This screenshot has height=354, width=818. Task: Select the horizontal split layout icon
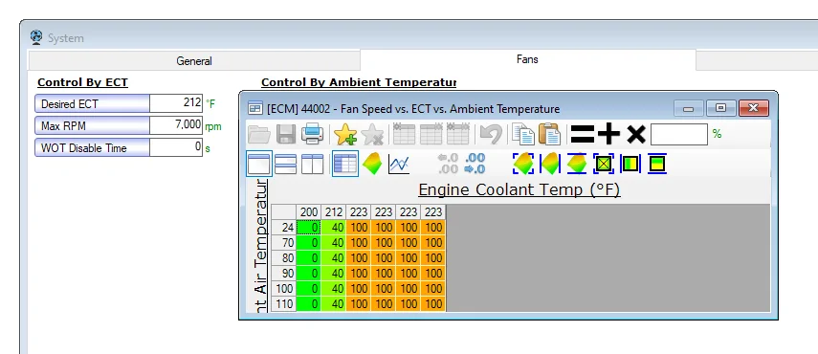(x=285, y=165)
